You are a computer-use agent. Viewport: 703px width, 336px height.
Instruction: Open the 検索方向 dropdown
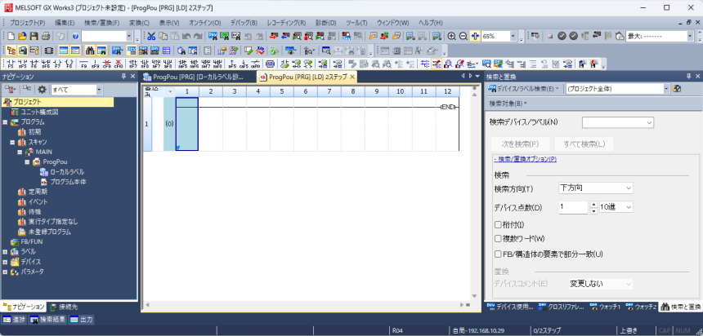[x=596, y=188]
